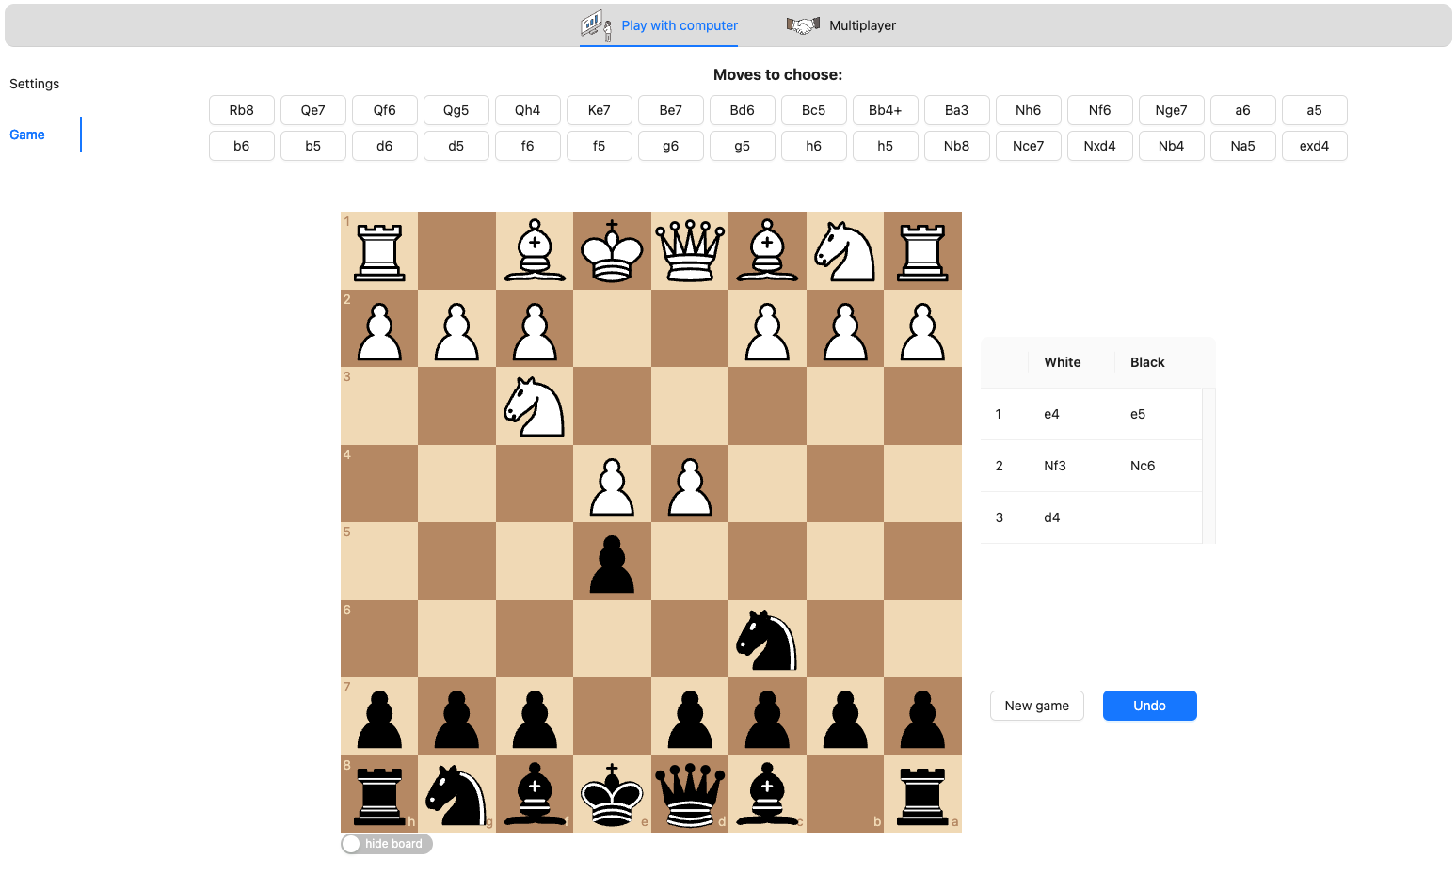Start a New game

(1037, 706)
